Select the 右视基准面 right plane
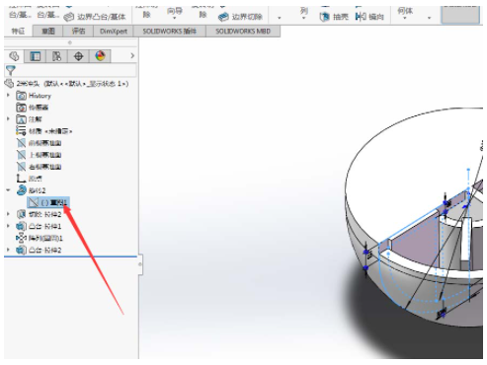487x365 pixels. 39,167
